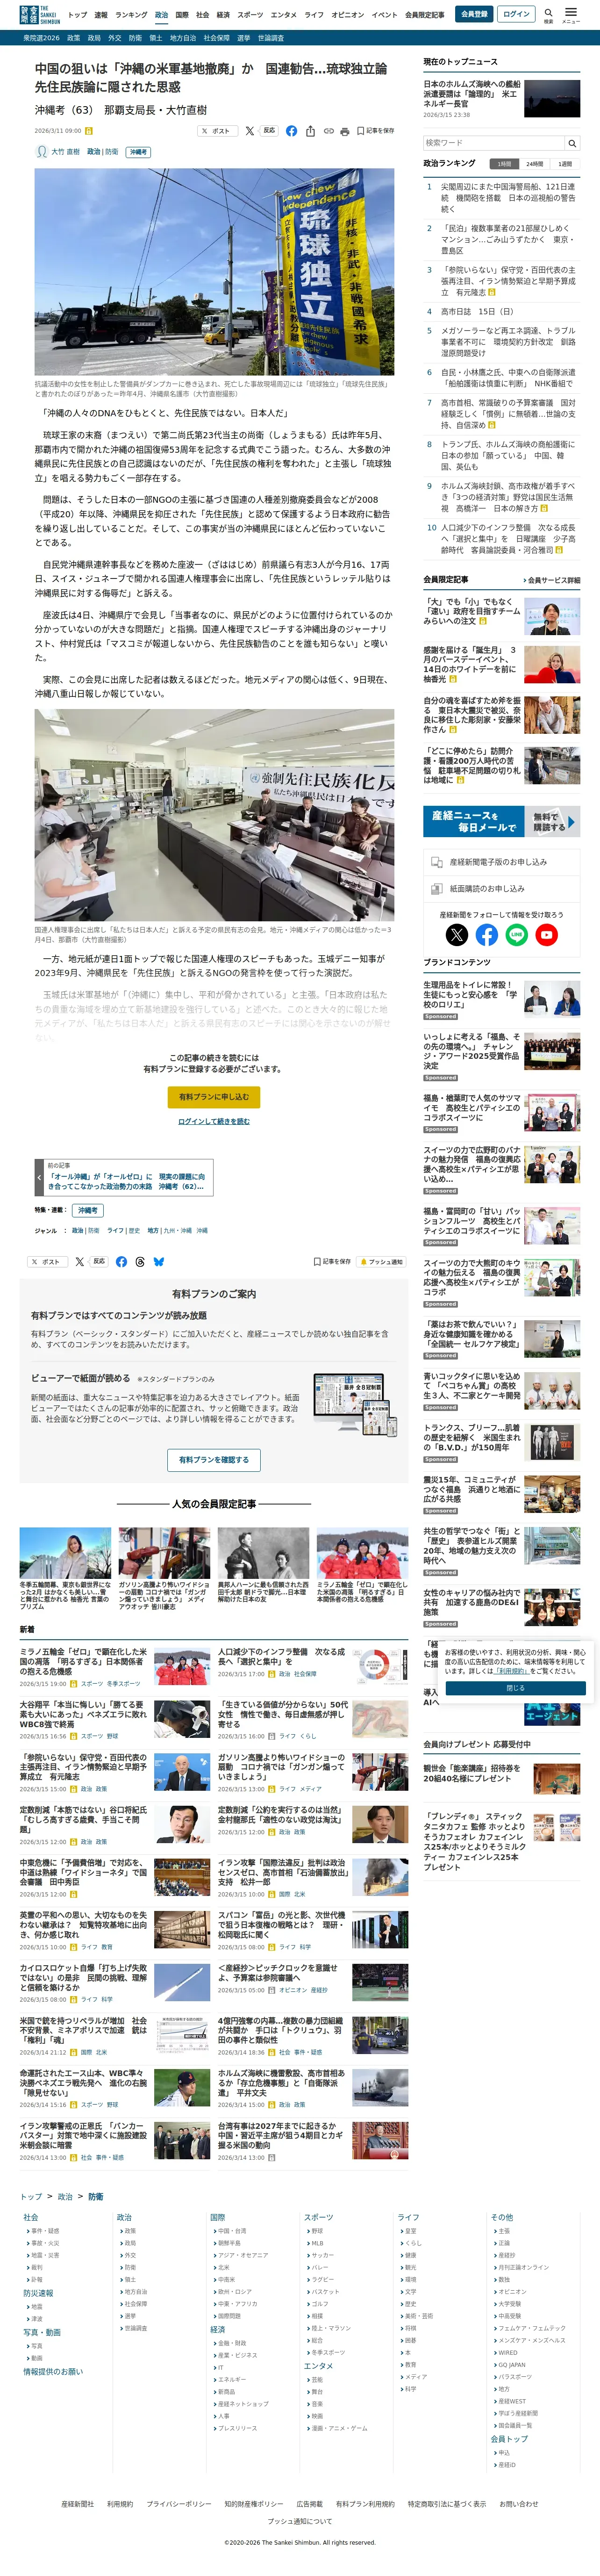Open Sankei YouTube channel icon in sidebar

click(x=546, y=935)
